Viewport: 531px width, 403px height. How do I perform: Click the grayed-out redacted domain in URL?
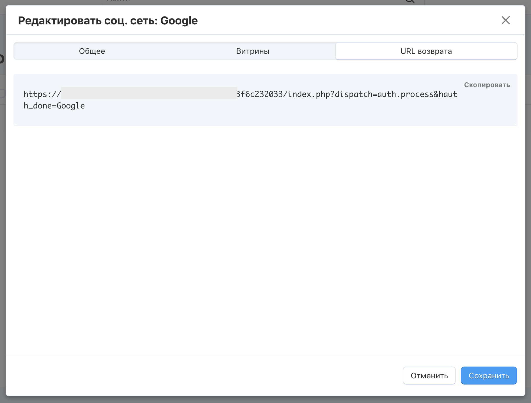[149, 93]
